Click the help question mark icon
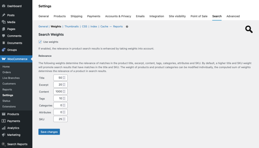This screenshot has height=148, width=259. click(127, 27)
